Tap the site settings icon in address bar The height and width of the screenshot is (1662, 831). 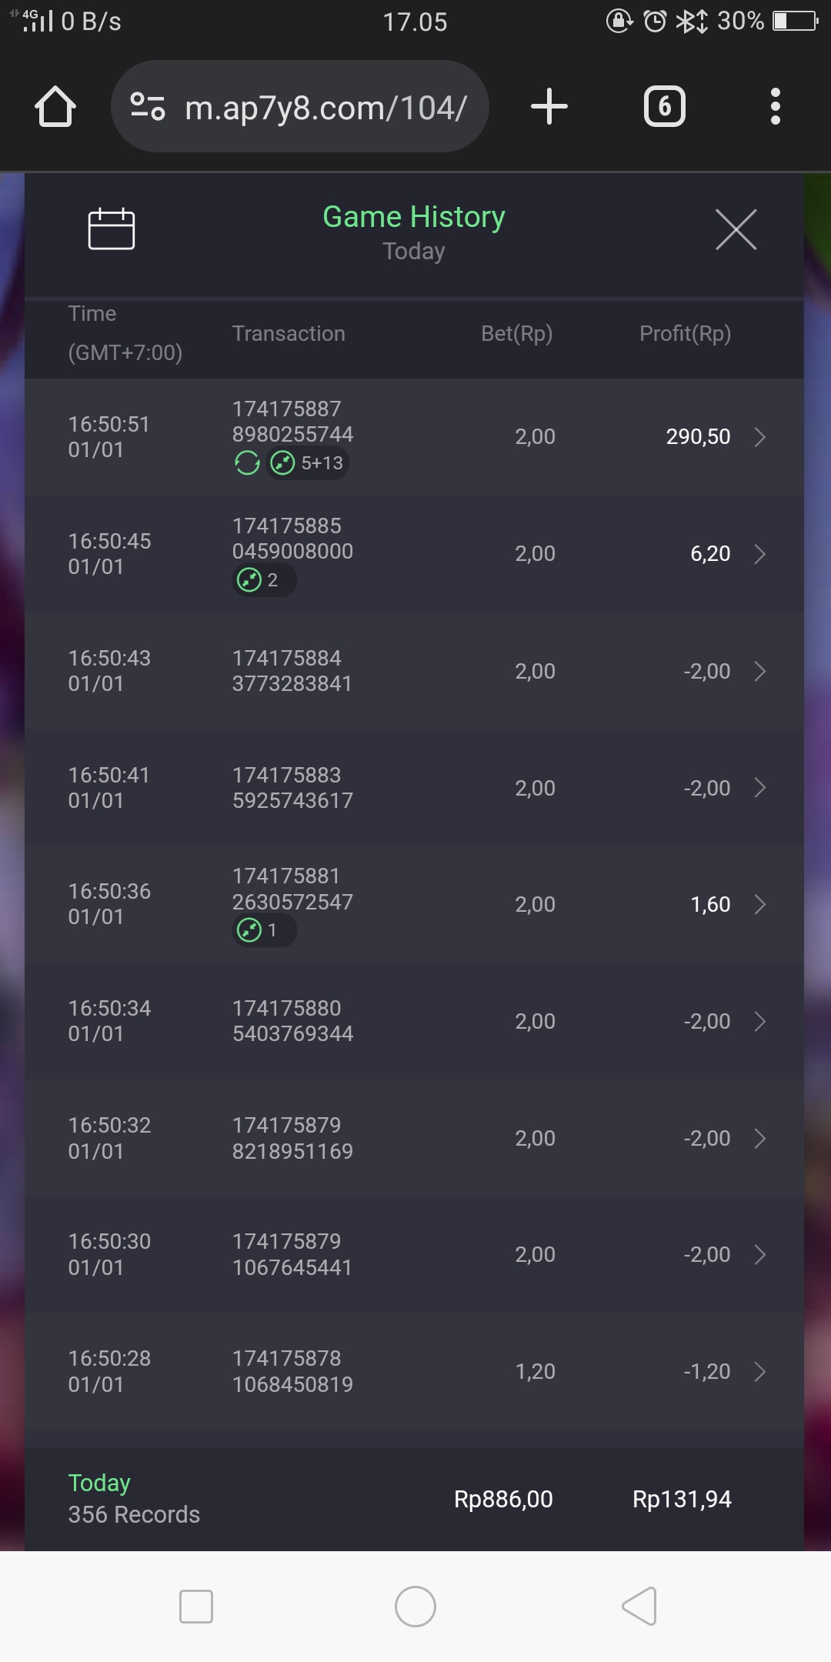pyautogui.click(x=148, y=106)
